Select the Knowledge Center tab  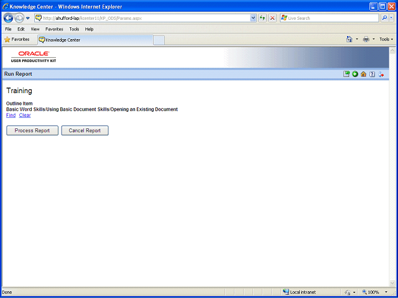pyautogui.click(x=95, y=40)
